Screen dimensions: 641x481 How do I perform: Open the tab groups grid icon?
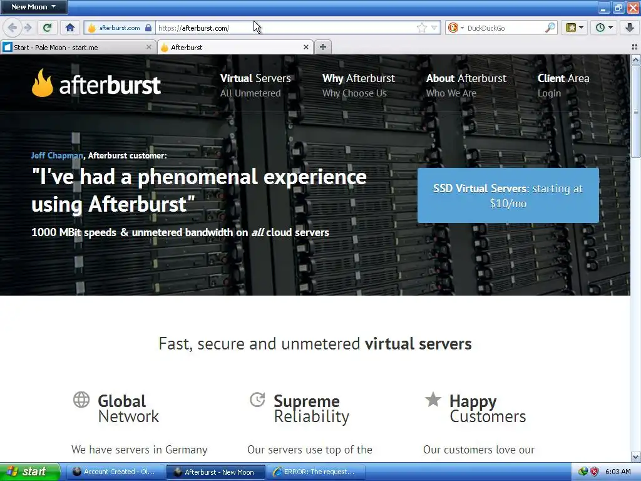pos(635,47)
